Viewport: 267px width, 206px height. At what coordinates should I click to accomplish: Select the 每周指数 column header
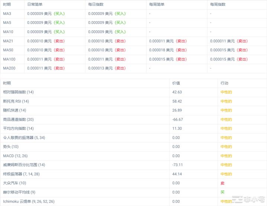[x=218, y=4]
